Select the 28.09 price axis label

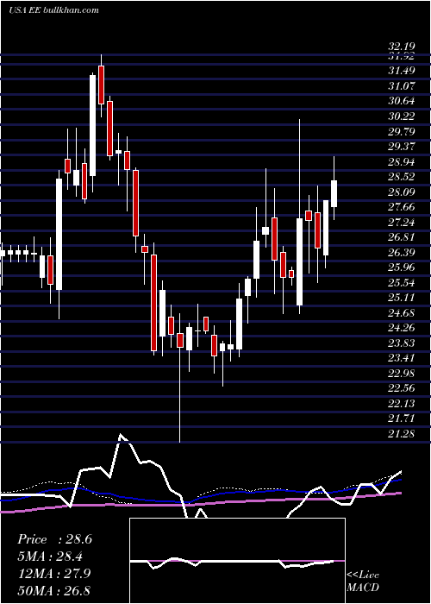[x=401, y=192]
